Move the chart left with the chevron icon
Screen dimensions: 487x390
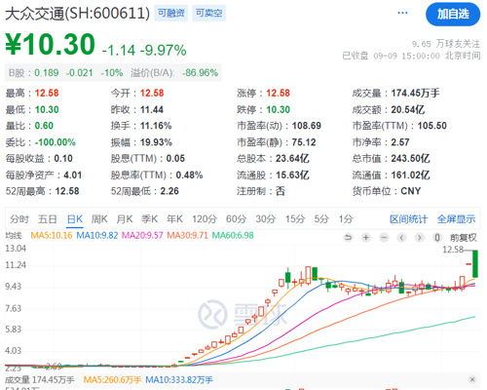point(401,238)
